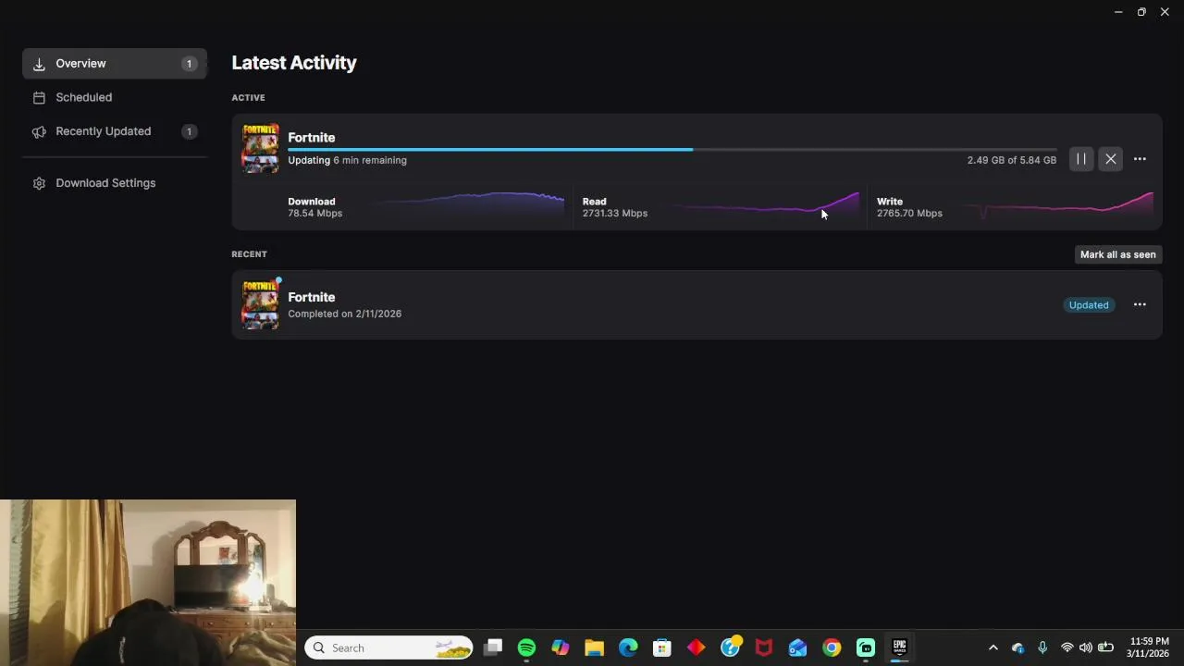Open the red diamond app on taskbar
1184x666 pixels.
tap(696, 647)
